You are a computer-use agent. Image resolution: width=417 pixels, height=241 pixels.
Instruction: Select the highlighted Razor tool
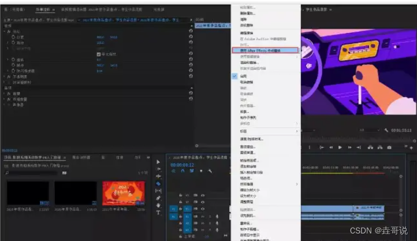pos(158,184)
